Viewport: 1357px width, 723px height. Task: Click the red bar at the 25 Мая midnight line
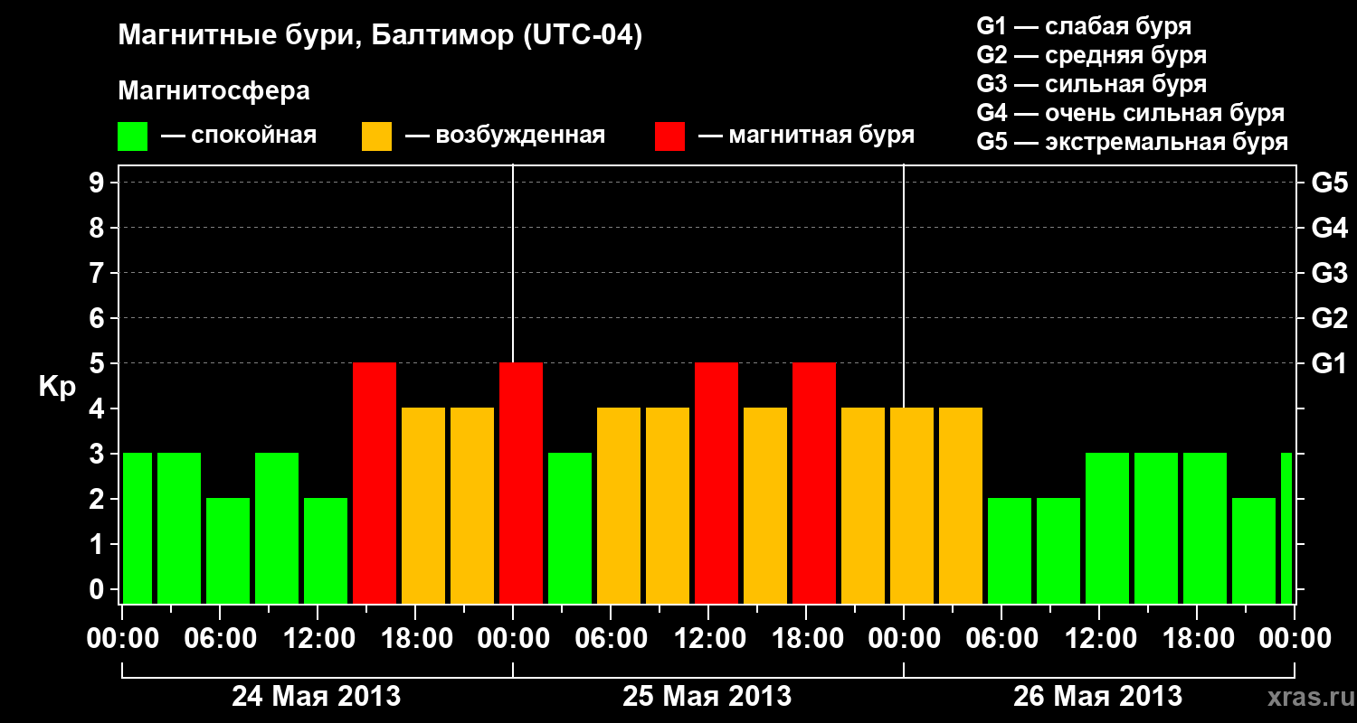pos(521,483)
